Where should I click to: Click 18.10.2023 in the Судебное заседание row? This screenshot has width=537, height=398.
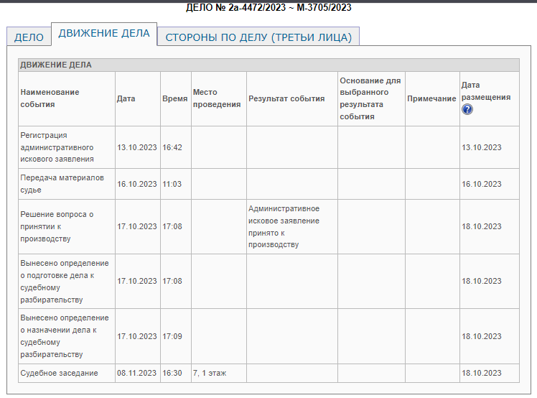coord(481,373)
